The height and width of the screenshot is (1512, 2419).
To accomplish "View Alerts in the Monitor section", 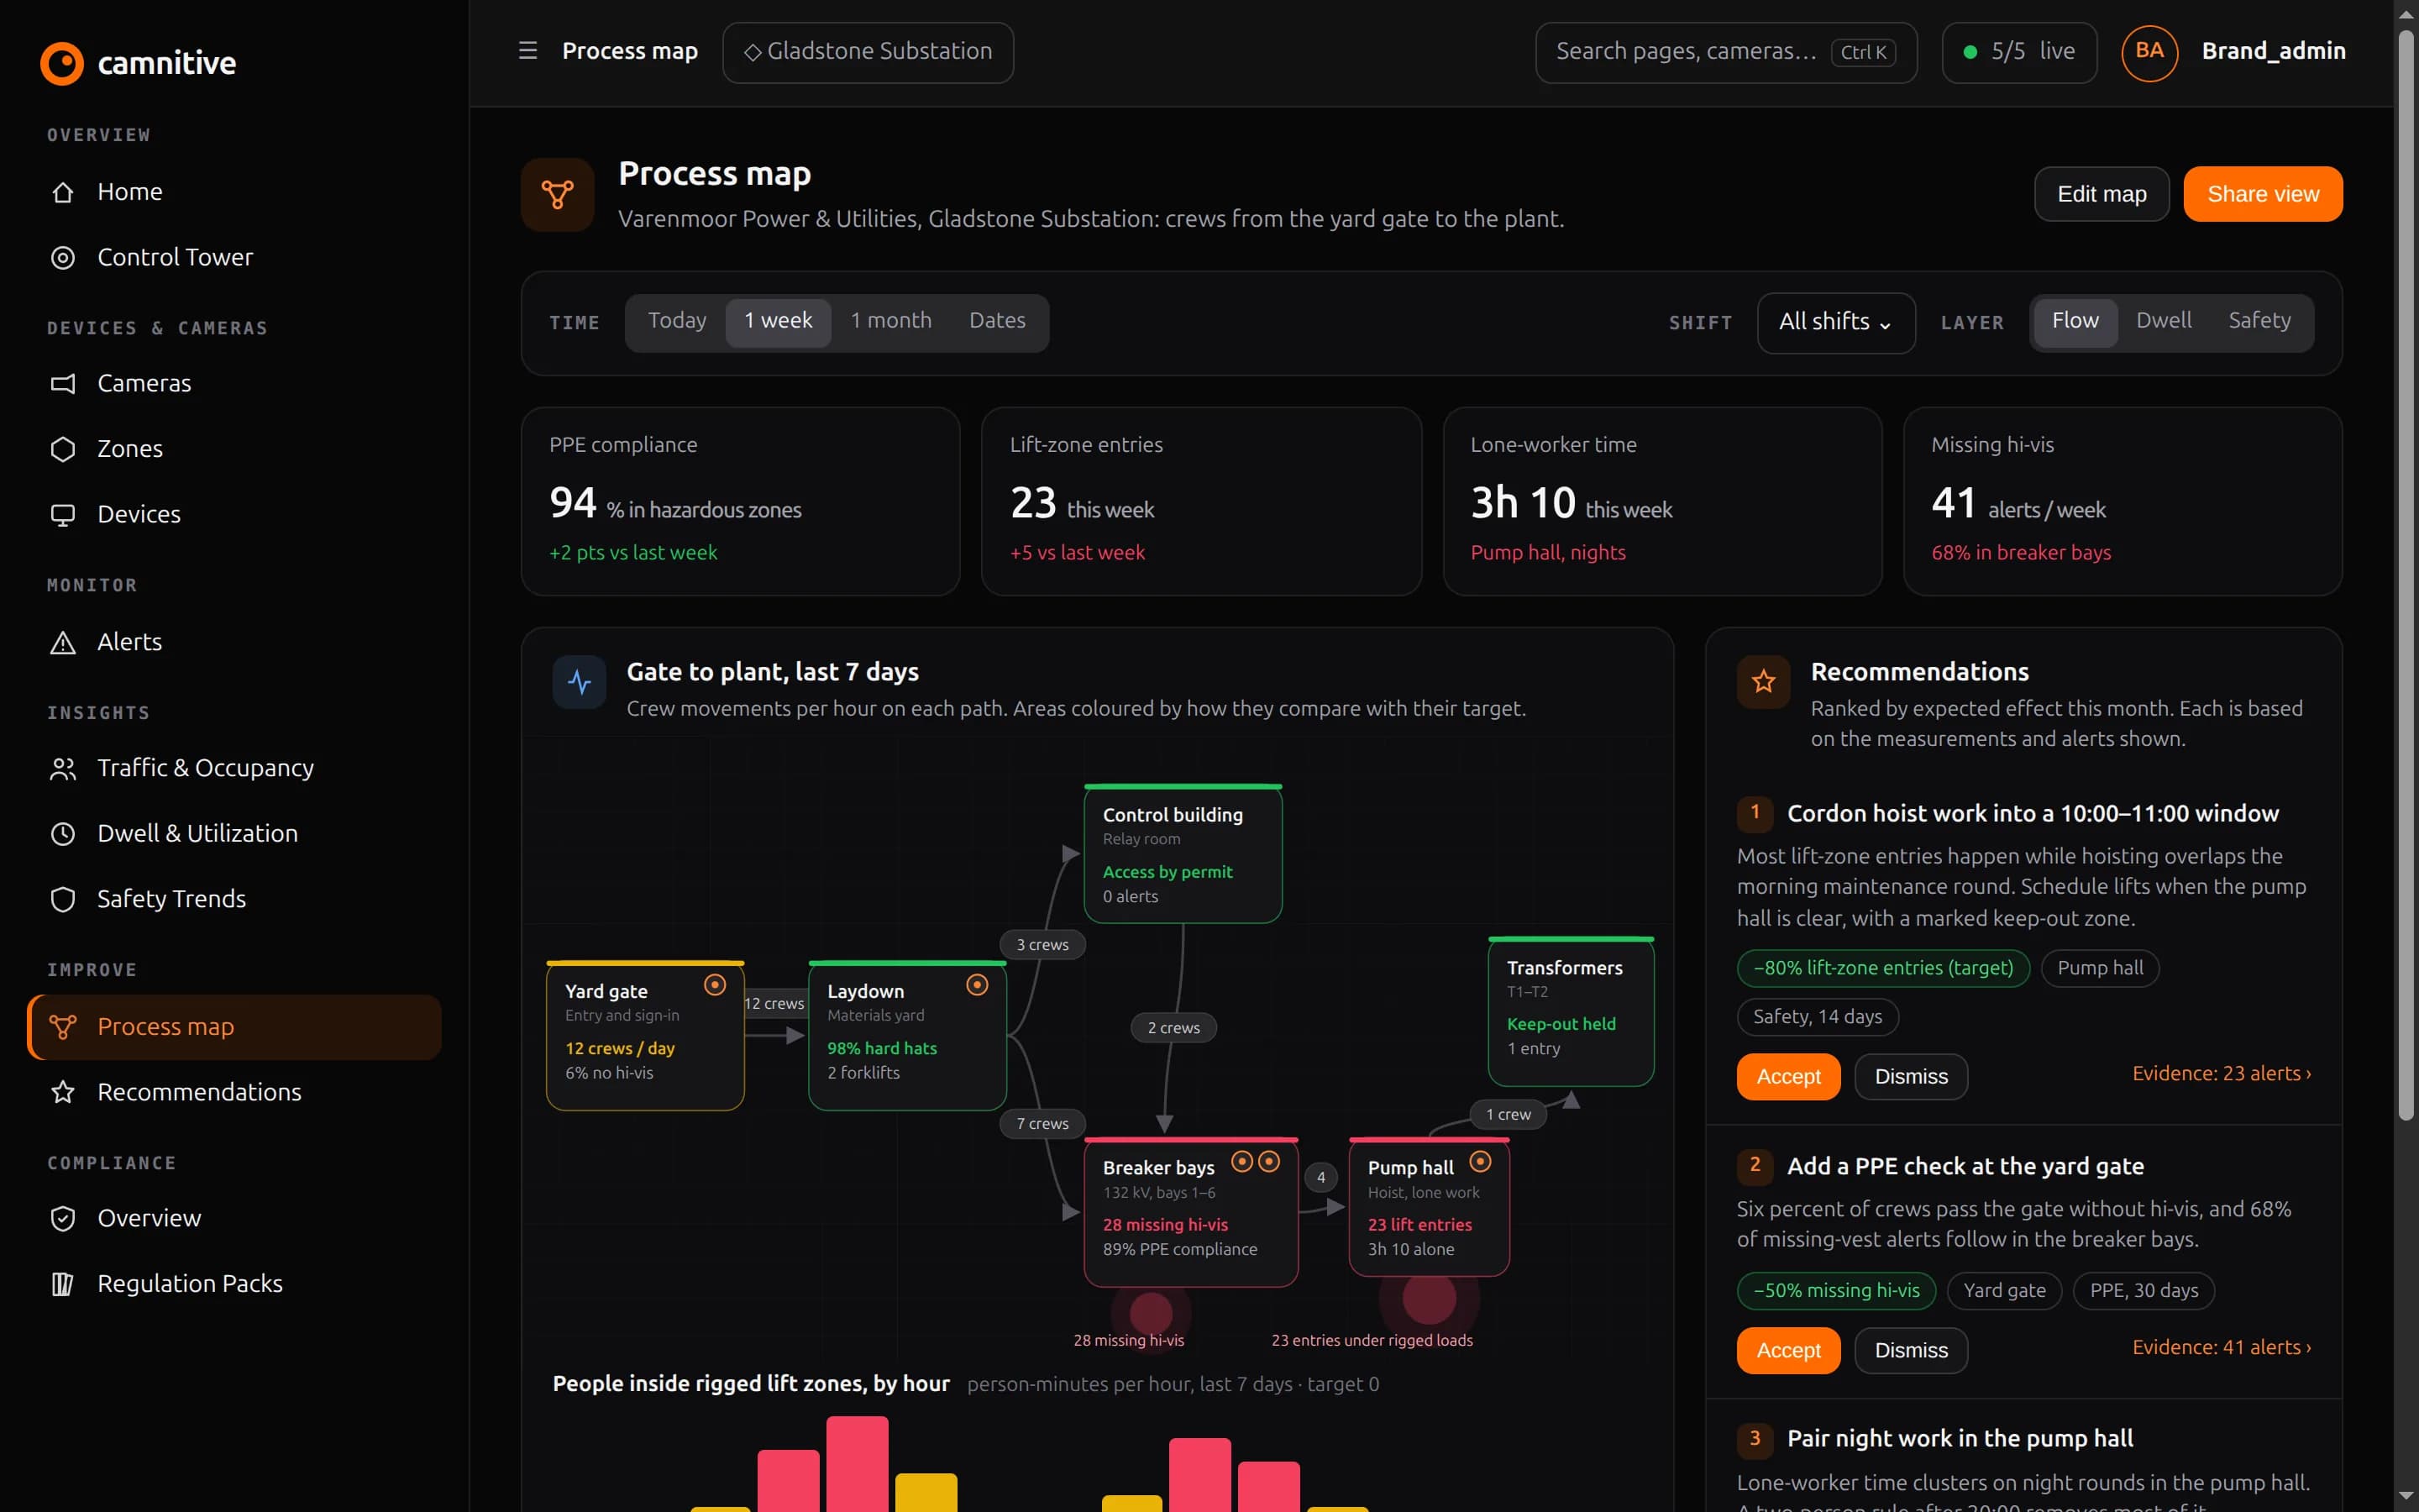I will pyautogui.click(x=234, y=642).
